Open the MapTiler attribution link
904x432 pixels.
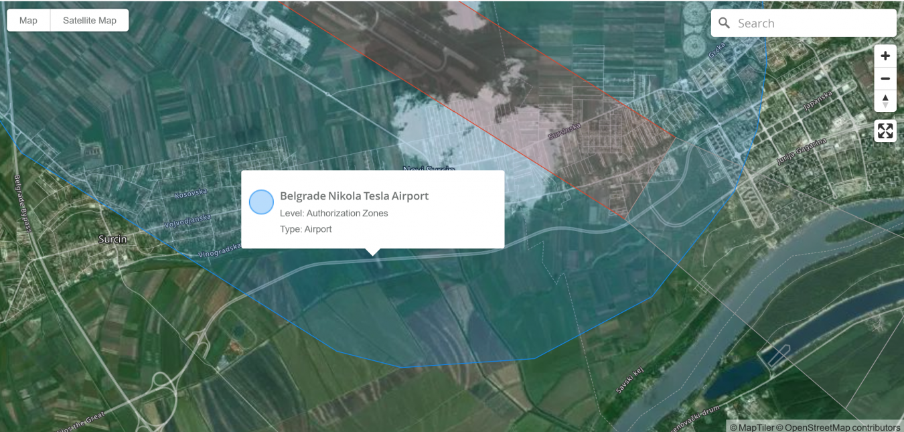[x=755, y=427]
